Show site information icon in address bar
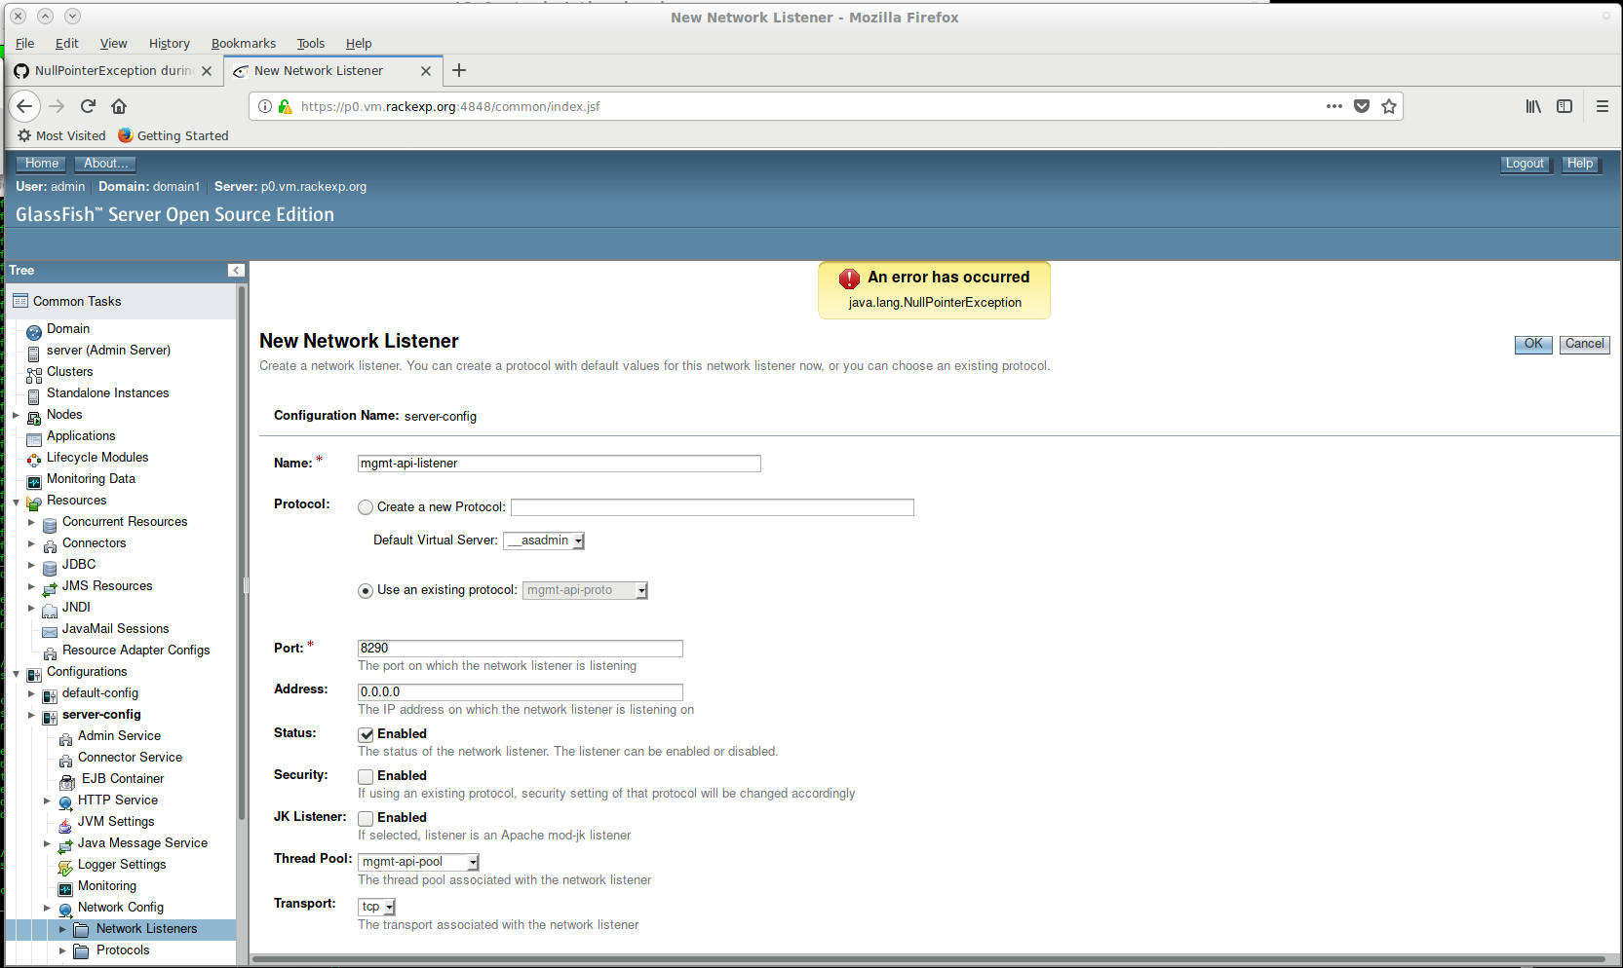1623x968 pixels. point(265,106)
